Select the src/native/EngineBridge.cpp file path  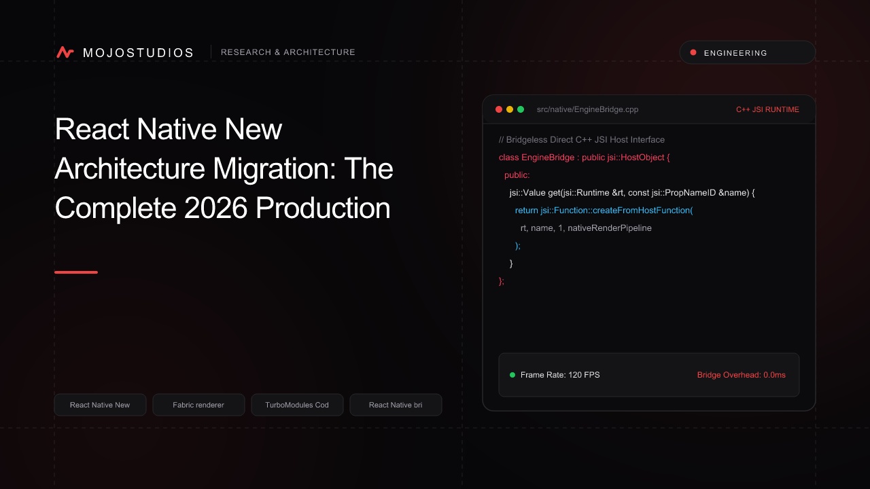(587, 109)
